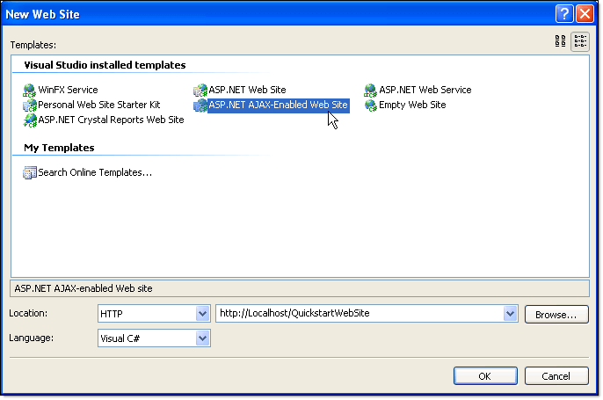Click the HTTP value in Location combo
The height and width of the screenshot is (400, 603).
coord(112,314)
